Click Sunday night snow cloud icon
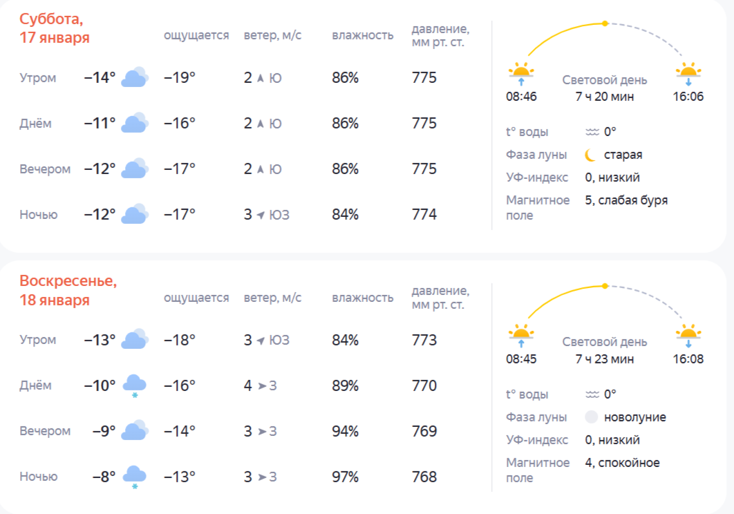Viewport: 734px width, 514px height. 134,477
